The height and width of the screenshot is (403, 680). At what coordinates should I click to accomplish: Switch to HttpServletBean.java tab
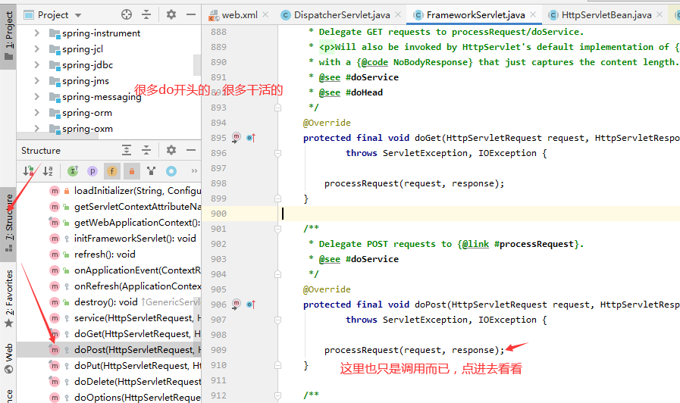click(606, 15)
